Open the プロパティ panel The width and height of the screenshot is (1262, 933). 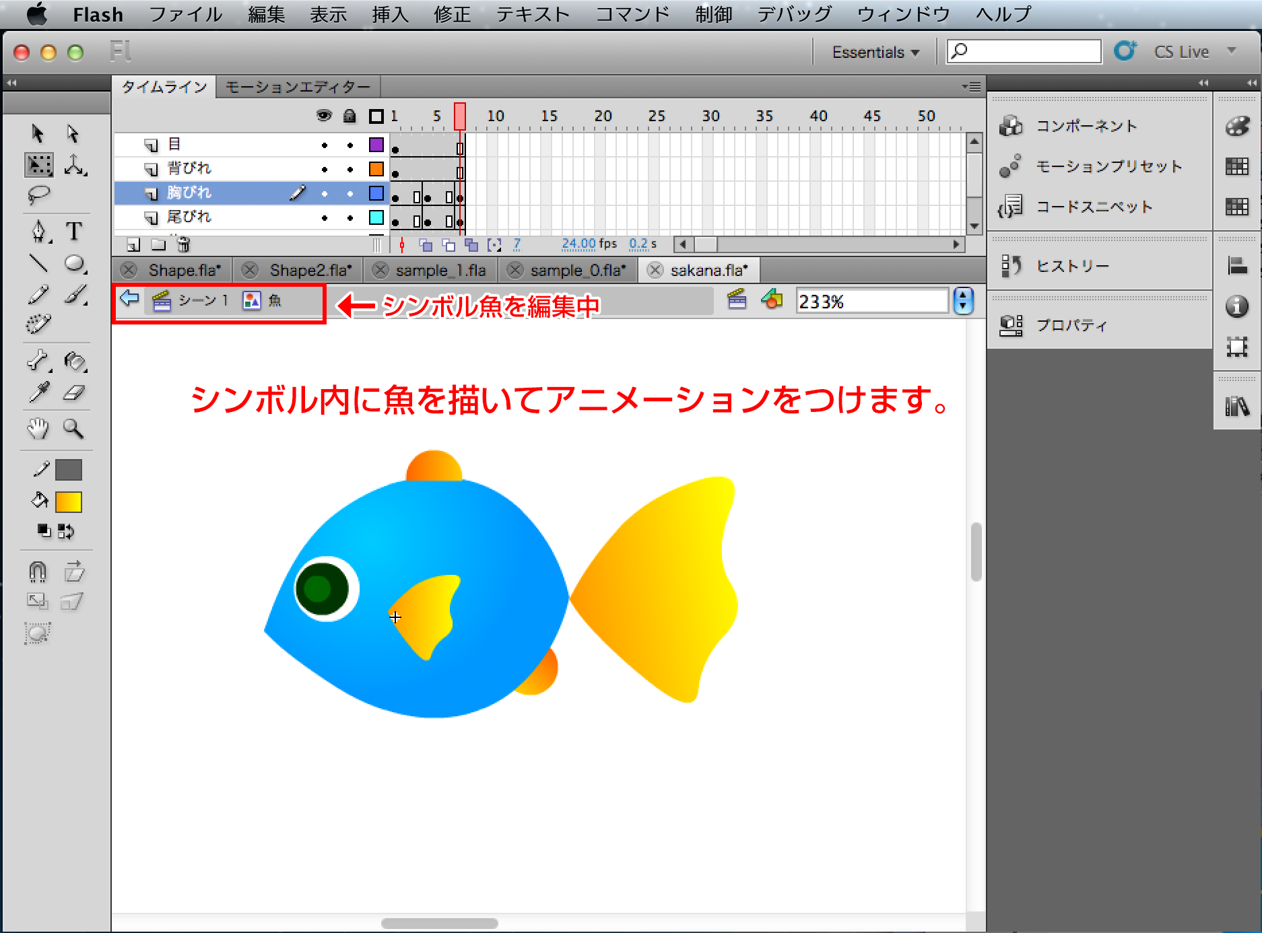click(x=1071, y=325)
